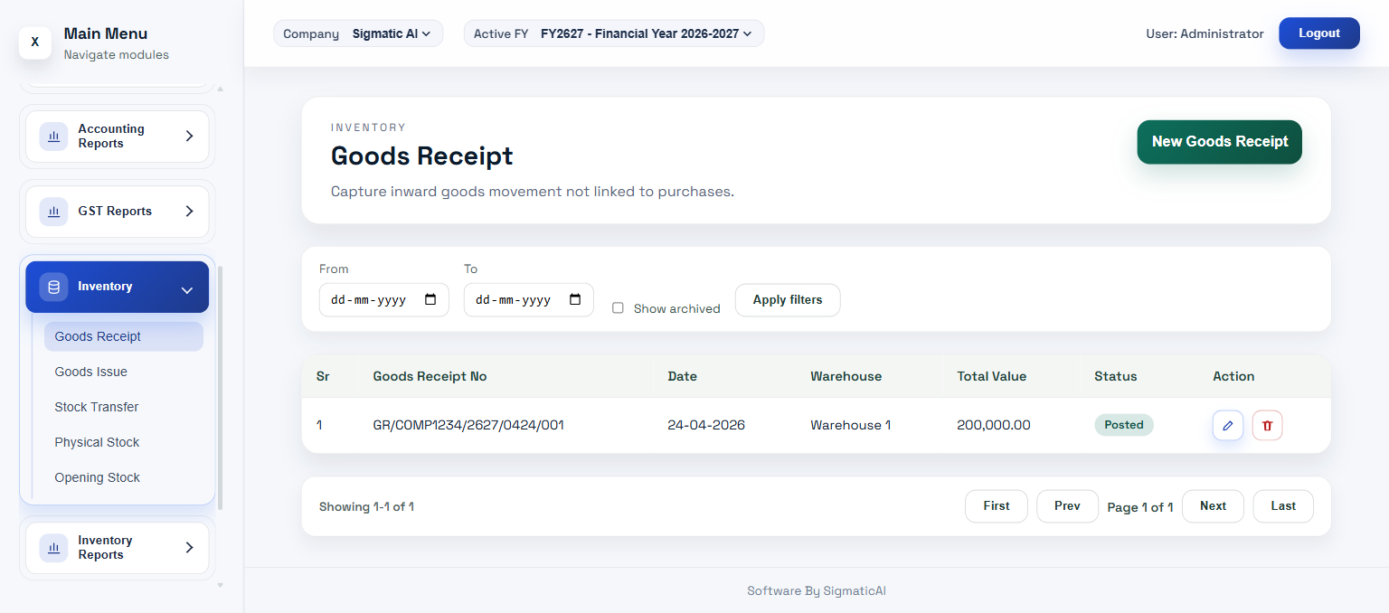Click the User: Administrator label
This screenshot has height=613, width=1389.
tap(1205, 33)
